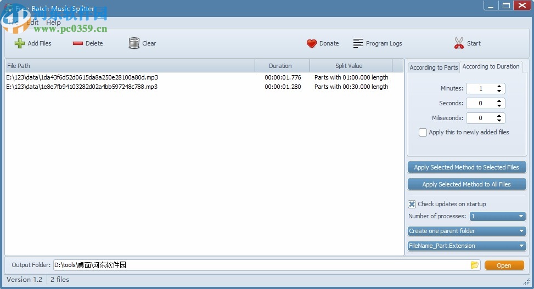534x289 pixels.
Task: Browse output folder using the folder icon
Action: [x=474, y=265]
